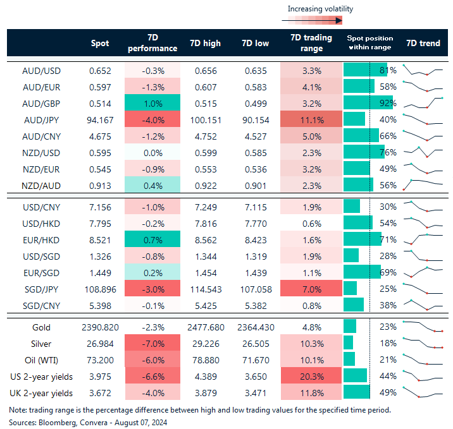
Task: Click the 7D performance column header
Action: click(152, 43)
